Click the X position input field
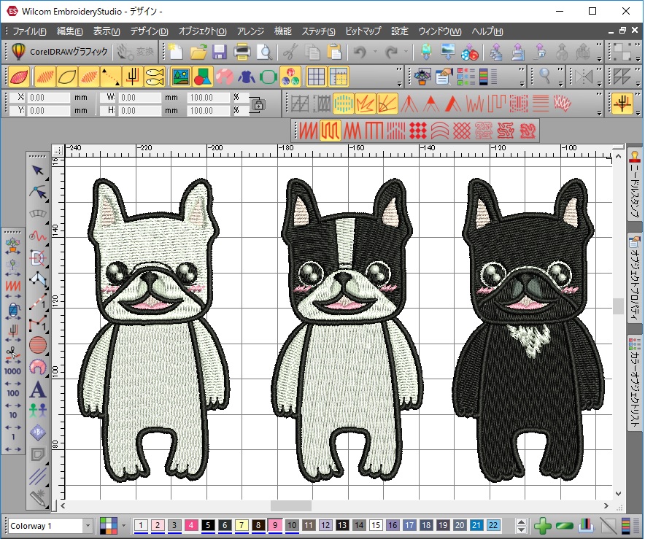This screenshot has width=645, height=539. click(x=50, y=97)
